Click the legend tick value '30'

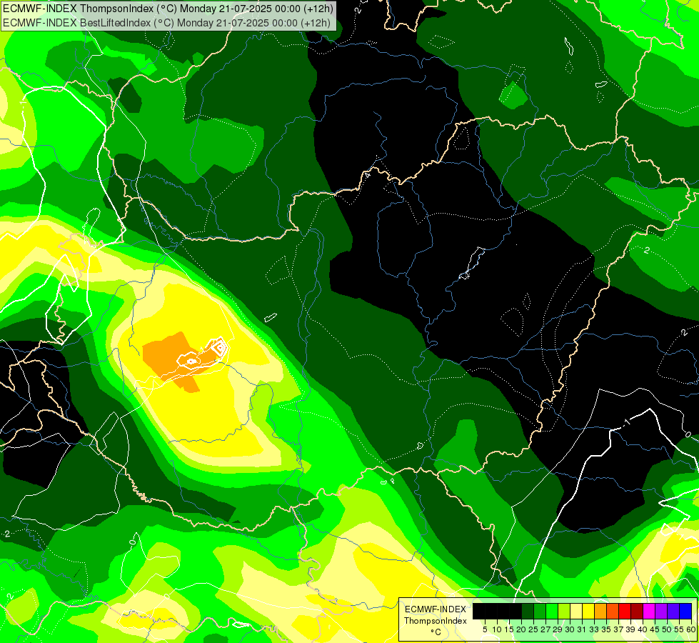coord(570,629)
